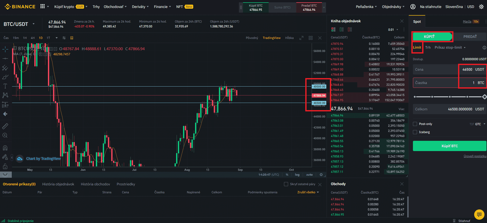Select the crosshair cursor tool

coord(5,49)
